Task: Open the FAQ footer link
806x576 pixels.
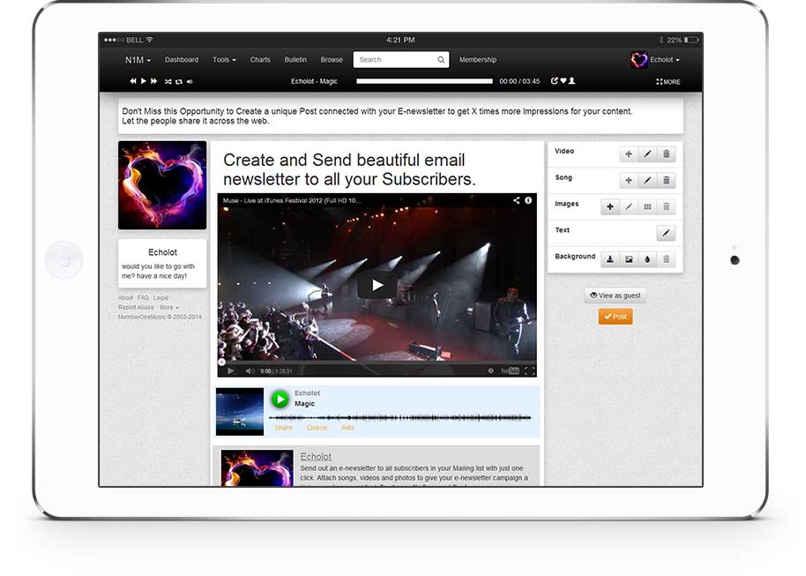Action: pyautogui.click(x=143, y=298)
